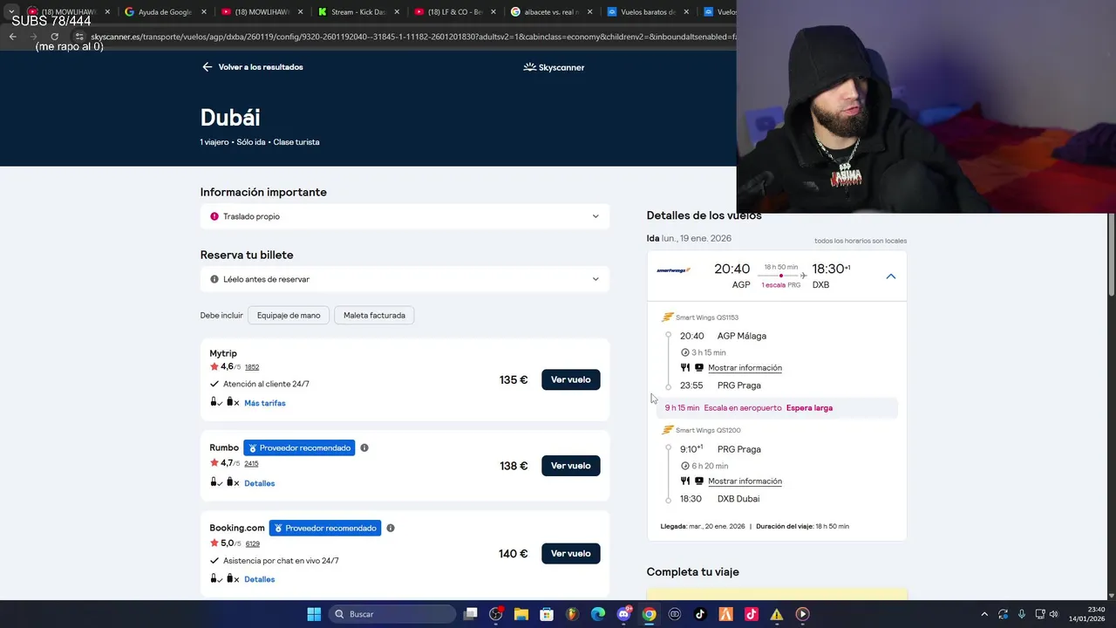This screenshot has height=628, width=1116.
Task: Click the page vertical scrollbar
Action: (1111, 253)
